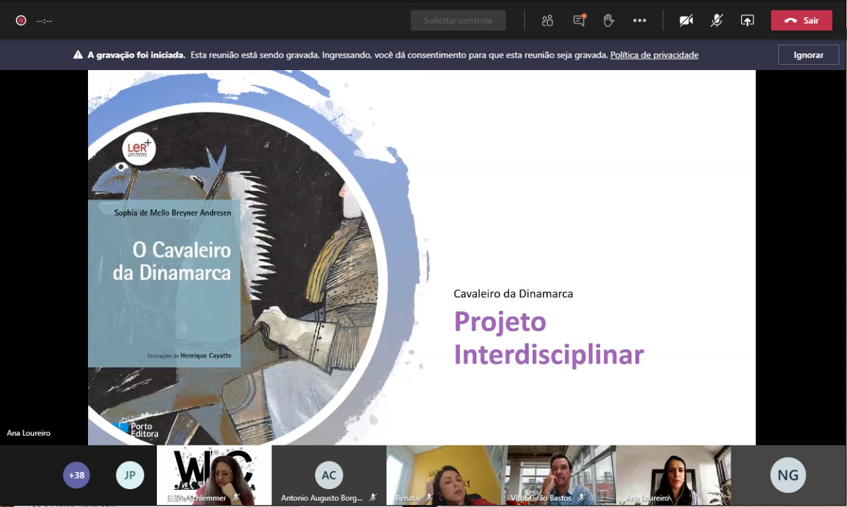Unmute the microphone
Screen dimensions: 847x507
pyautogui.click(x=717, y=20)
